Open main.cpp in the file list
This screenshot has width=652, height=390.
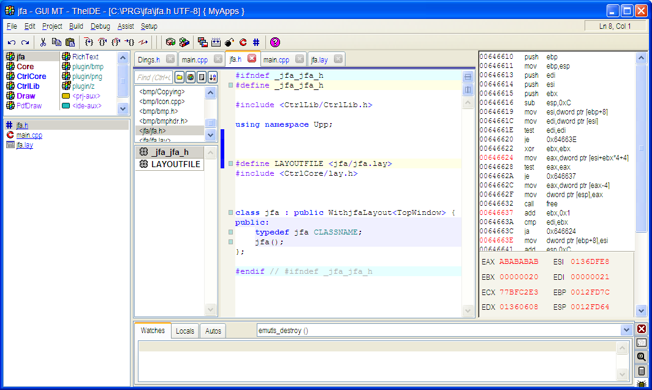(29, 135)
